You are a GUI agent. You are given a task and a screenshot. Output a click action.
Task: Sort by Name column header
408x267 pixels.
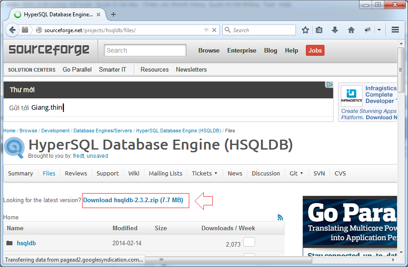[x=15, y=228]
